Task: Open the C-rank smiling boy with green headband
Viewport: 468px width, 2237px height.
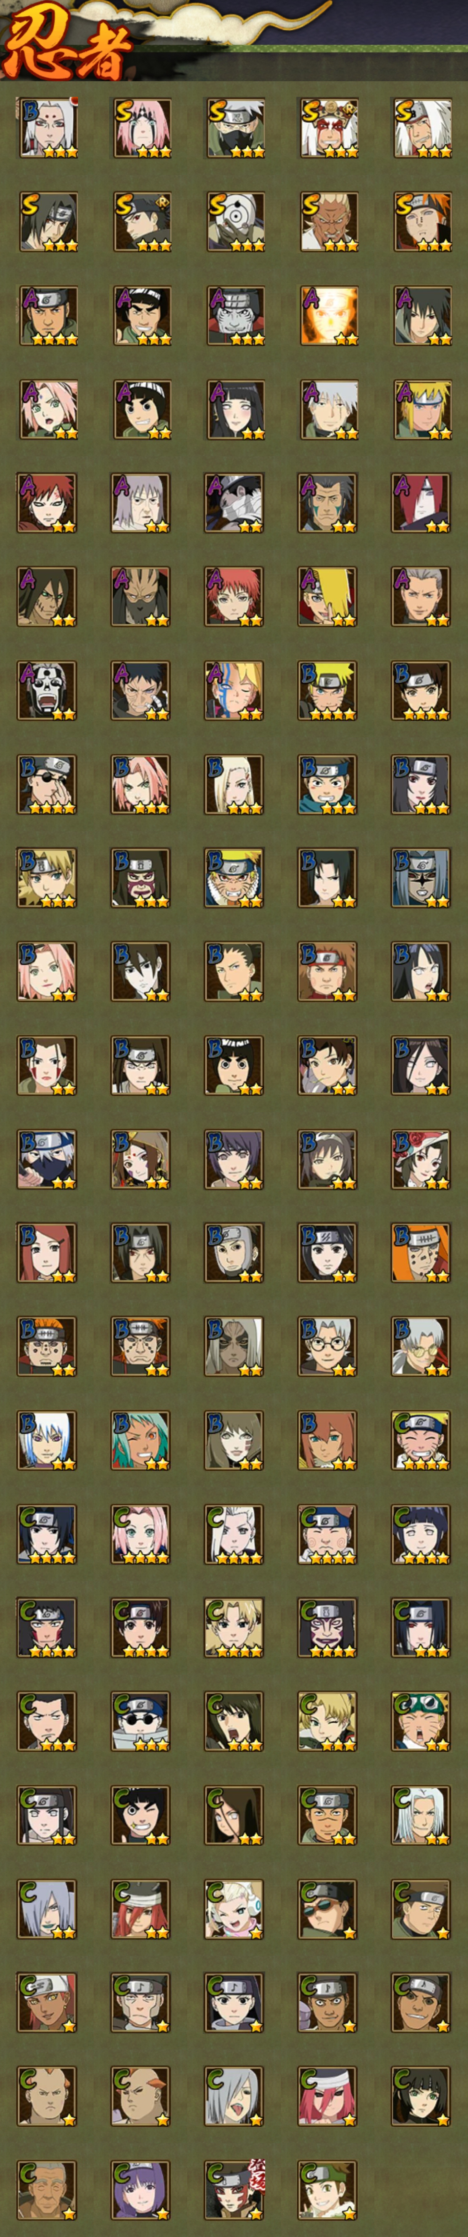Action: (328, 2191)
